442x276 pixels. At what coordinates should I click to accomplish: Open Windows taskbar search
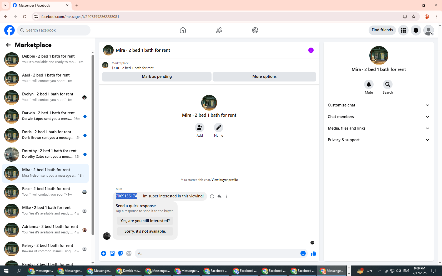(19, 271)
